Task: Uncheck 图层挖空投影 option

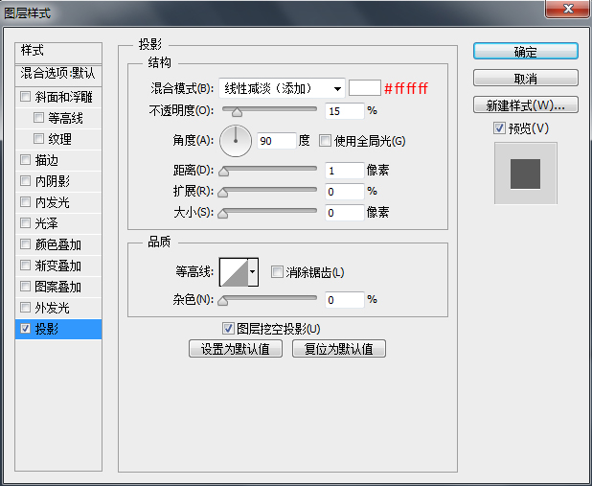Action: click(228, 329)
